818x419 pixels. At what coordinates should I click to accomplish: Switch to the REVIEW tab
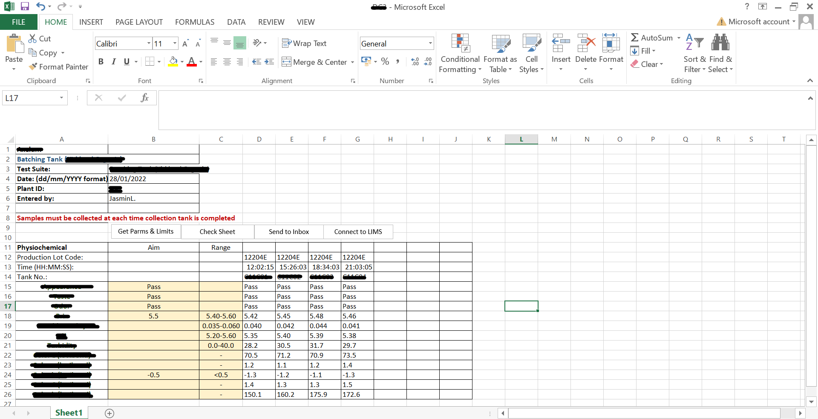(271, 22)
